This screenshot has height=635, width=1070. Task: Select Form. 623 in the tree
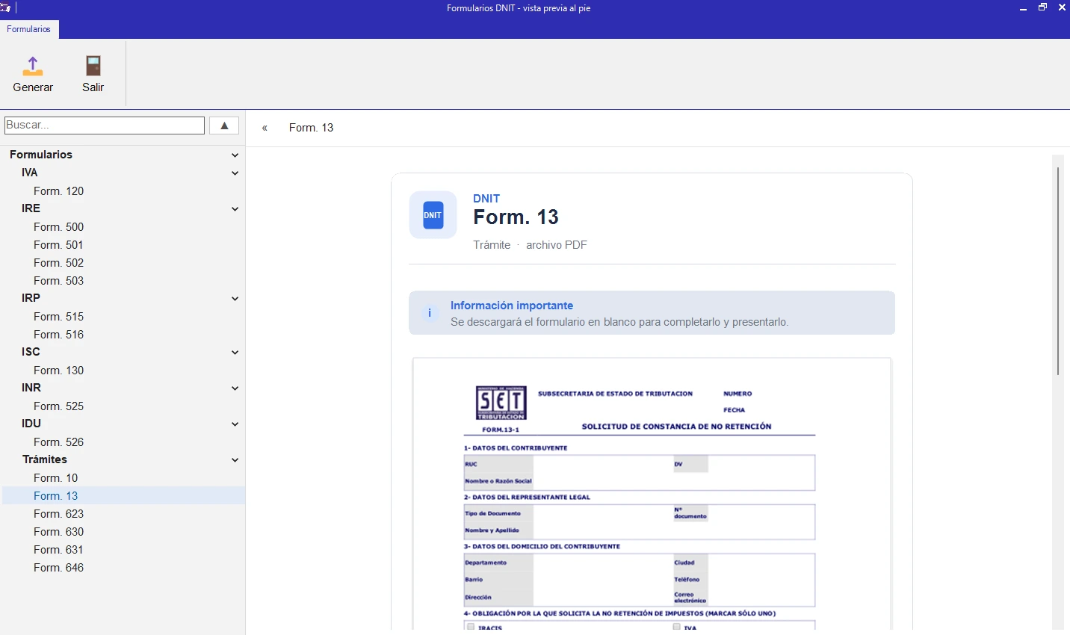pos(59,514)
